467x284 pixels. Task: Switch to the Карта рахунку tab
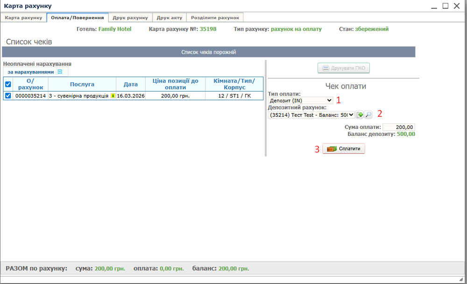[x=24, y=18]
